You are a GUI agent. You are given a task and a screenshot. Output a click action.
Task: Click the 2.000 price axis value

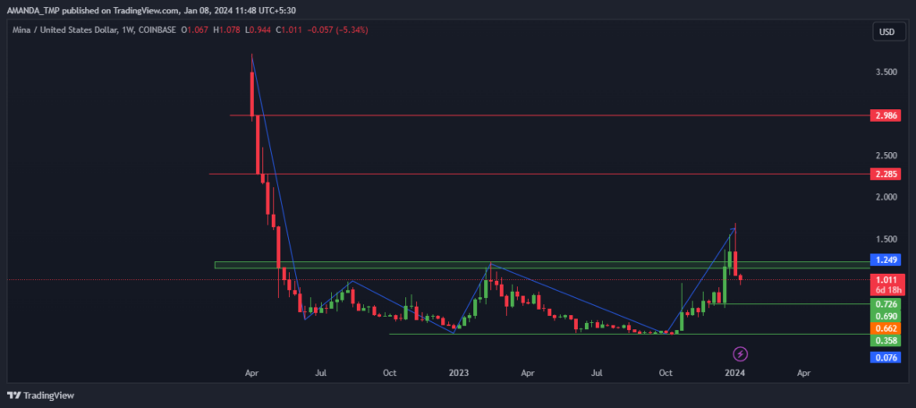pyautogui.click(x=886, y=198)
